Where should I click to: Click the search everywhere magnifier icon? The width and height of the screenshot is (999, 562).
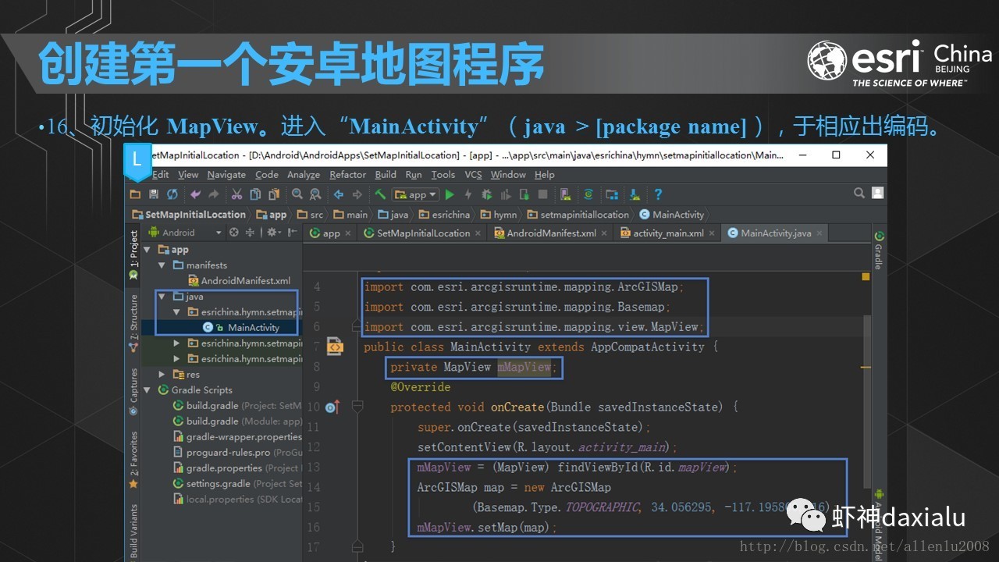(859, 193)
